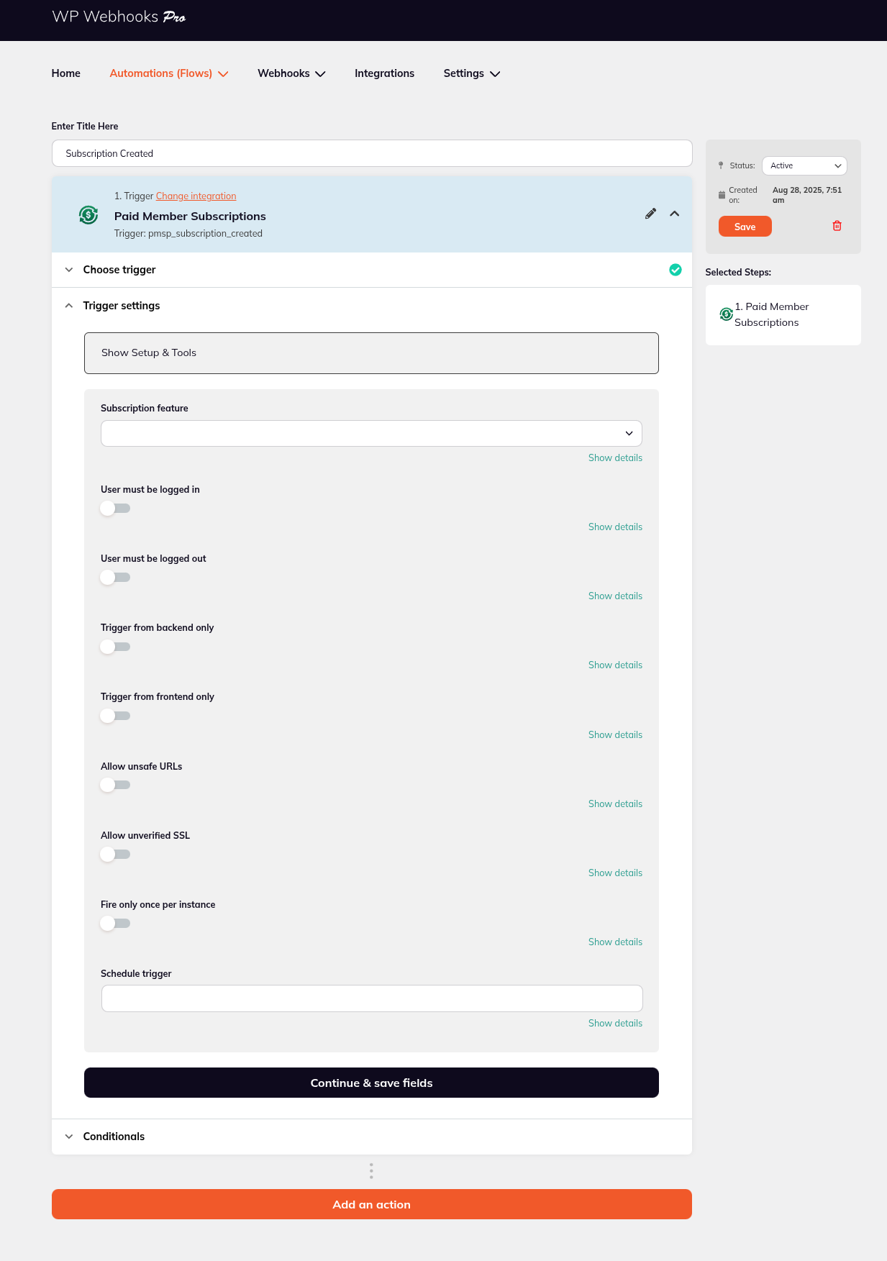Click the Paid Member Subscriptions trigger logo icon

[x=88, y=214]
